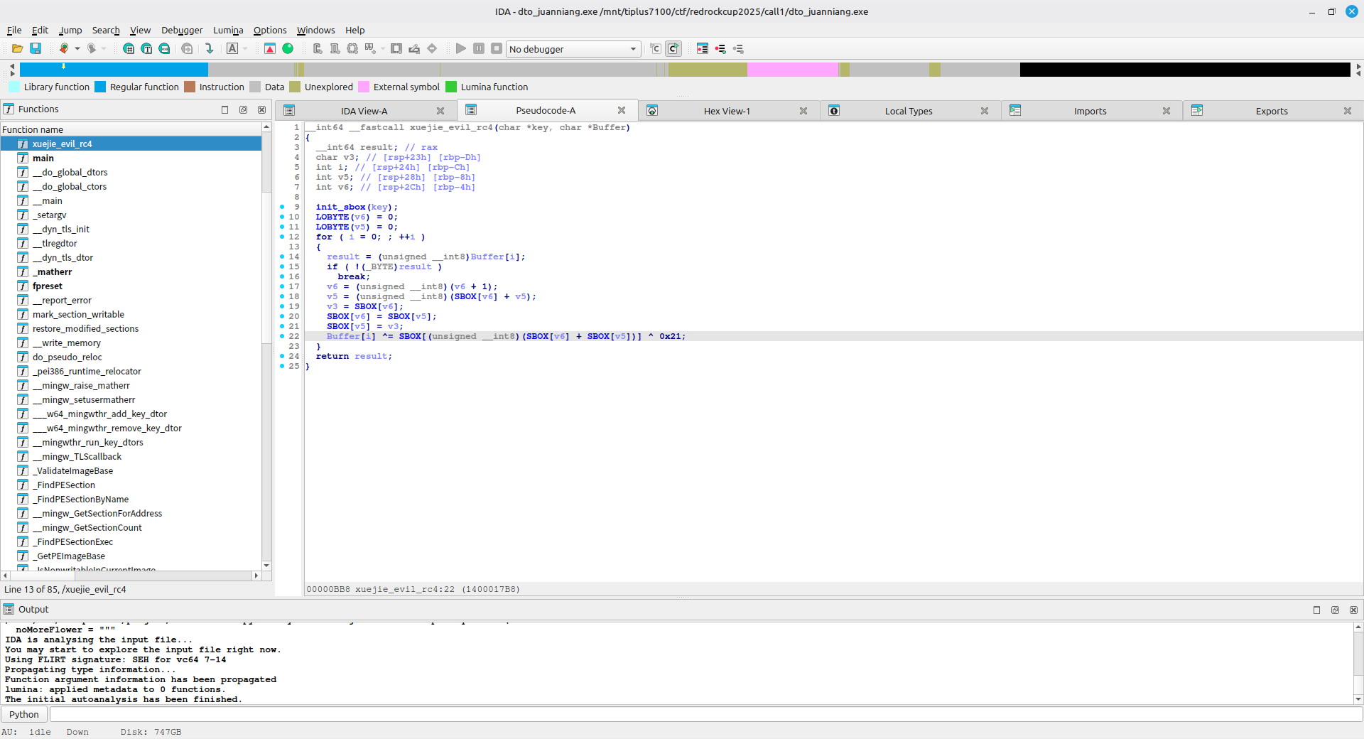
Task: Close the Functions panel
Action: [x=261, y=109]
